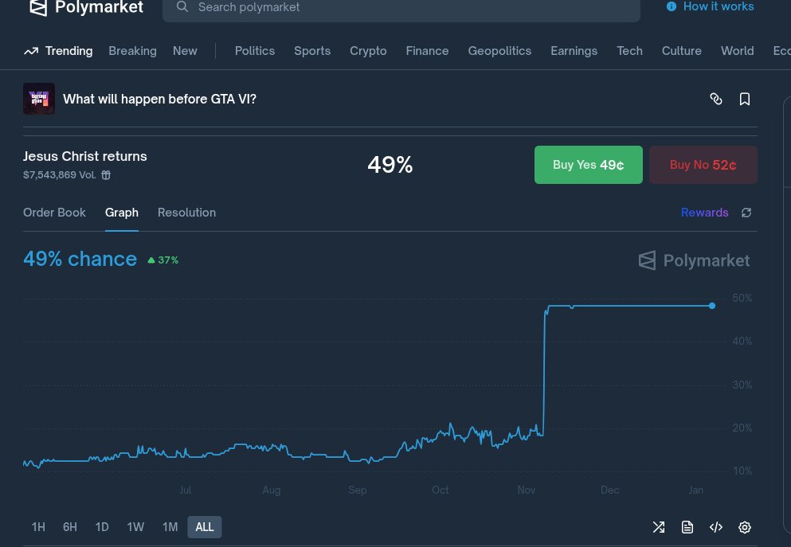This screenshot has width=791, height=547.
Task: Click the $7,543,869 Vol. text
Action: pyautogui.click(x=60, y=175)
